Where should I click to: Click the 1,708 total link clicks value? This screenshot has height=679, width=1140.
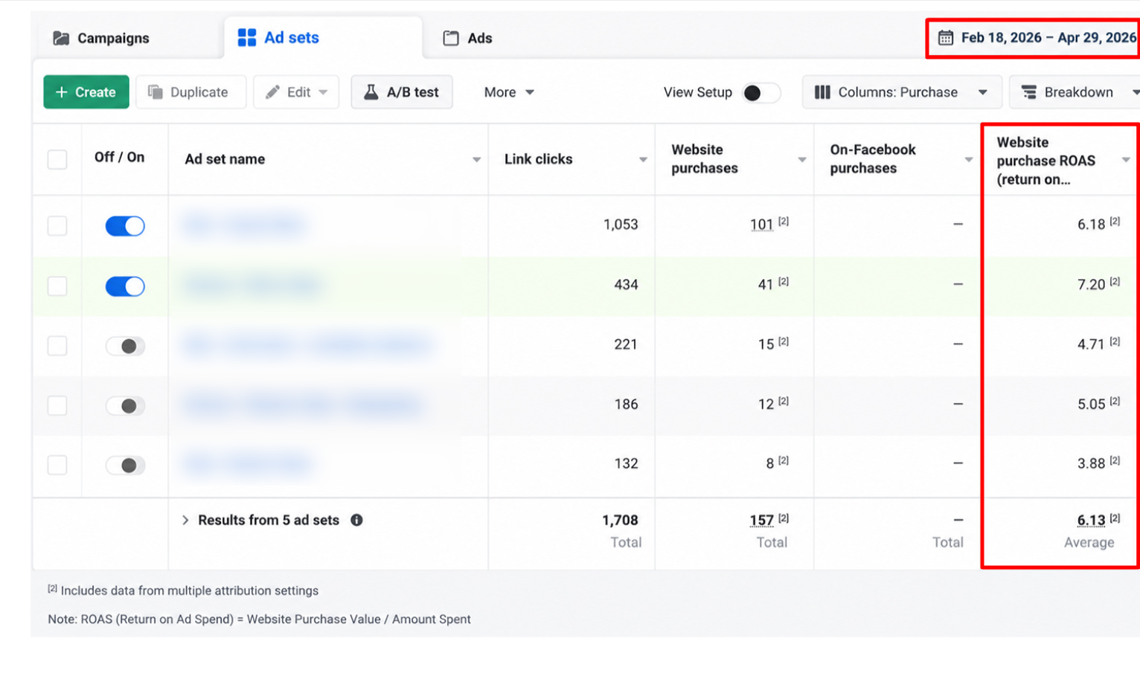(x=620, y=521)
